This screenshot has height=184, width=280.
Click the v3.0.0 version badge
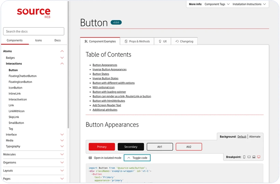pyautogui.click(x=116, y=22)
